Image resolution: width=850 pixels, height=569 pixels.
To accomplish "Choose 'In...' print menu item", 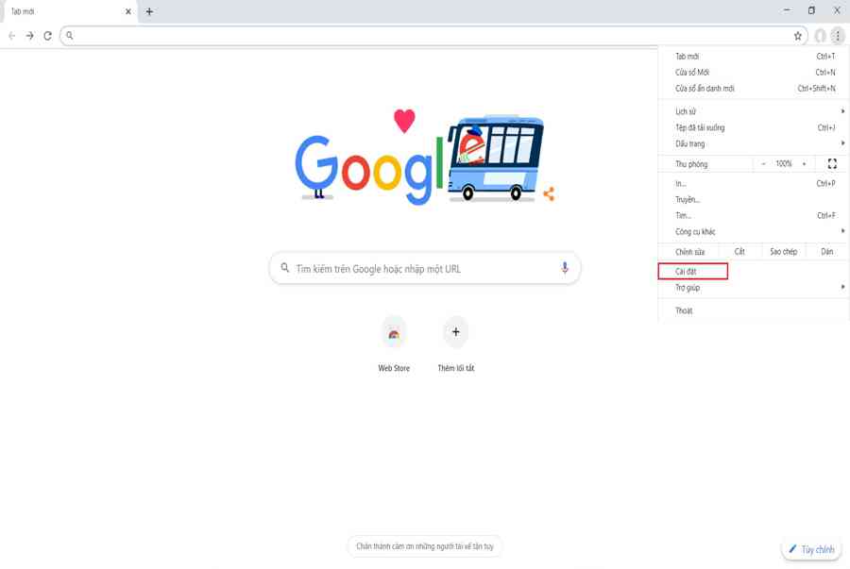I will [x=754, y=183].
